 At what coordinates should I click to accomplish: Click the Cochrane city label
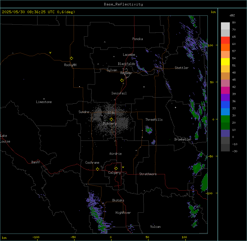click(x=92, y=163)
